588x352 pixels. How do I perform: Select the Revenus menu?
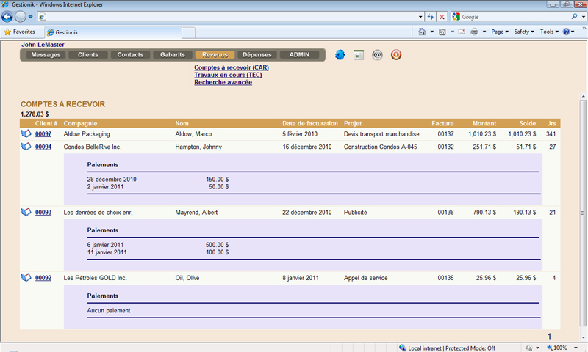[x=215, y=54]
